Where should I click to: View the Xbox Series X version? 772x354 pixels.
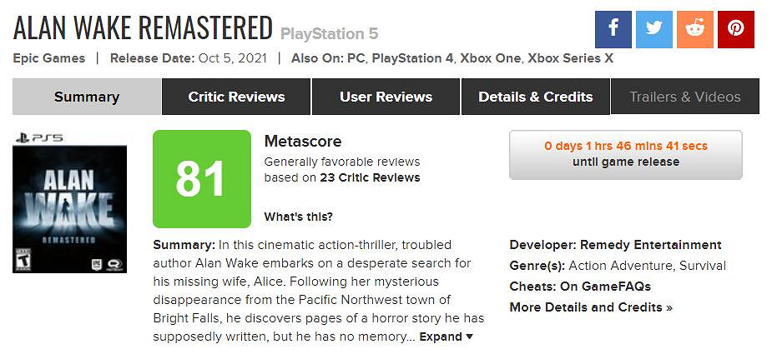(574, 58)
